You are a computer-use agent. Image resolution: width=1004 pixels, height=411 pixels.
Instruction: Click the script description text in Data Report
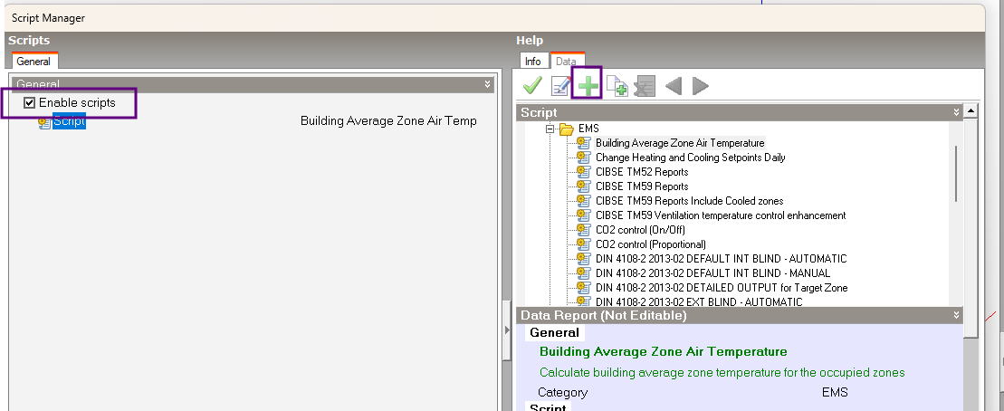tap(722, 372)
